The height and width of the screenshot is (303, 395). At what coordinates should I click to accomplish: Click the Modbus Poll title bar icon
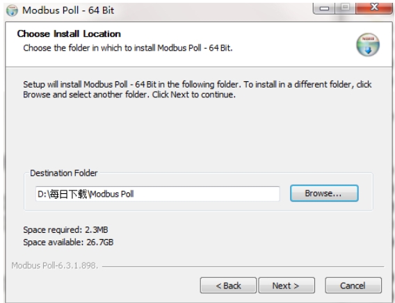coord(12,10)
